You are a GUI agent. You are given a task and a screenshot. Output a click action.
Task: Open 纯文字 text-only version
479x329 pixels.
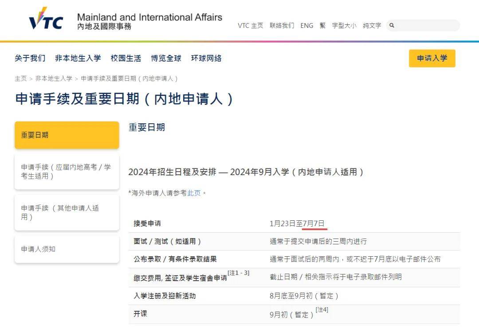point(372,26)
